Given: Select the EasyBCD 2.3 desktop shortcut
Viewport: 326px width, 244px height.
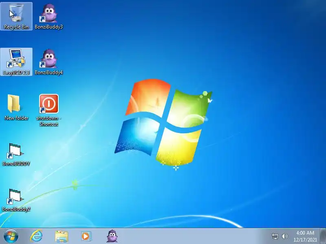Looking at the screenshot, I should click(x=16, y=62).
